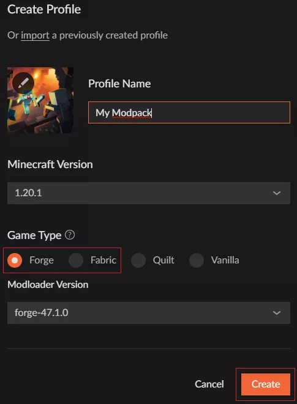Select the Forge radio button
297x404 pixels.
[x=15, y=260]
